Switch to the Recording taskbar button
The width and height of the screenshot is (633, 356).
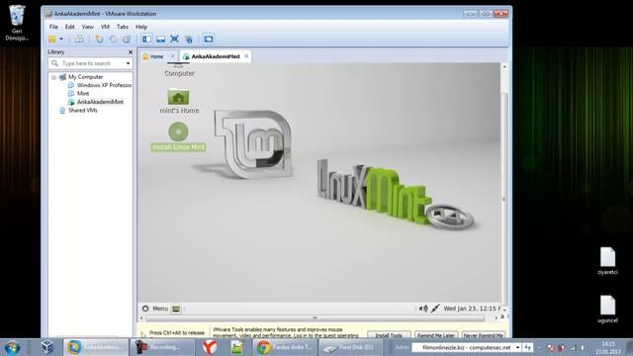[162, 347]
